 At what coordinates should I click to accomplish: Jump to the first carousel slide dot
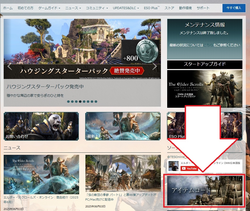[68, 101]
